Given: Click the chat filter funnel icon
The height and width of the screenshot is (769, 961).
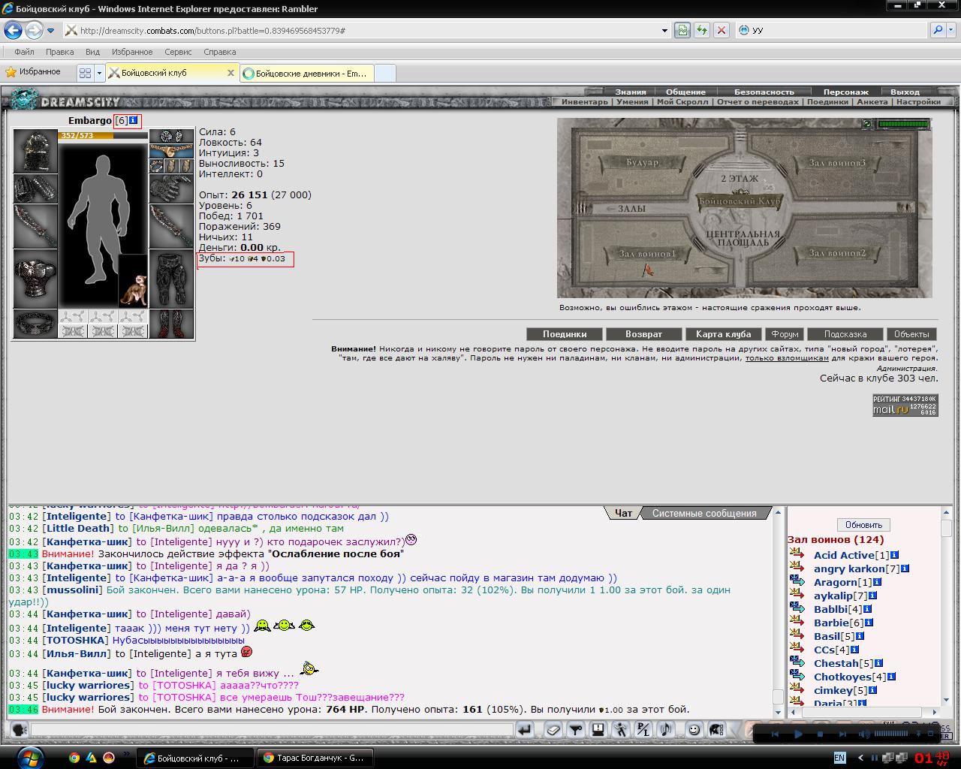Looking at the screenshot, I should (x=576, y=729).
